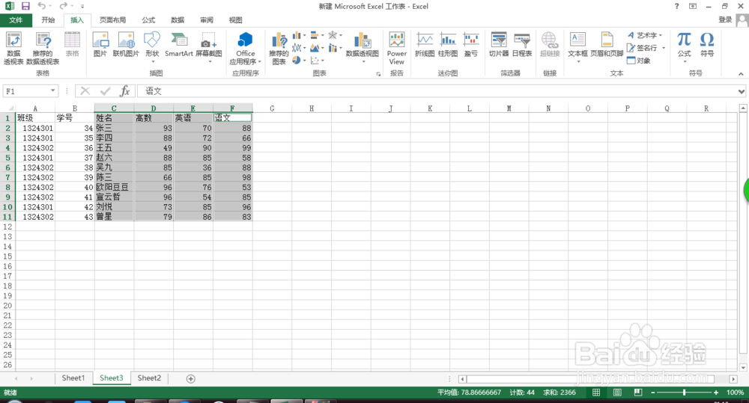The width and height of the screenshot is (749, 403).
Task: Adjust the zoom slider handle
Action: click(685, 393)
